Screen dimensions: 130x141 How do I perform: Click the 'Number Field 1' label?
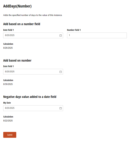(x=74, y=30)
